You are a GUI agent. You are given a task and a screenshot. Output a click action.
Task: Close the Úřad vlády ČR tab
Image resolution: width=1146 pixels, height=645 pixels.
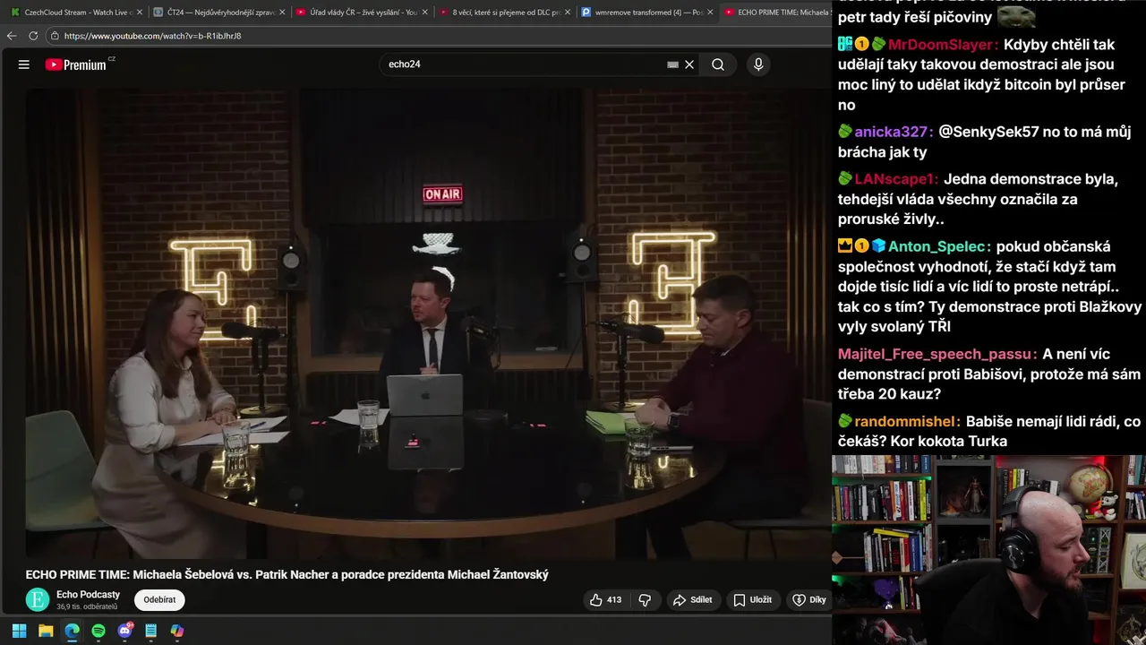[424, 13]
